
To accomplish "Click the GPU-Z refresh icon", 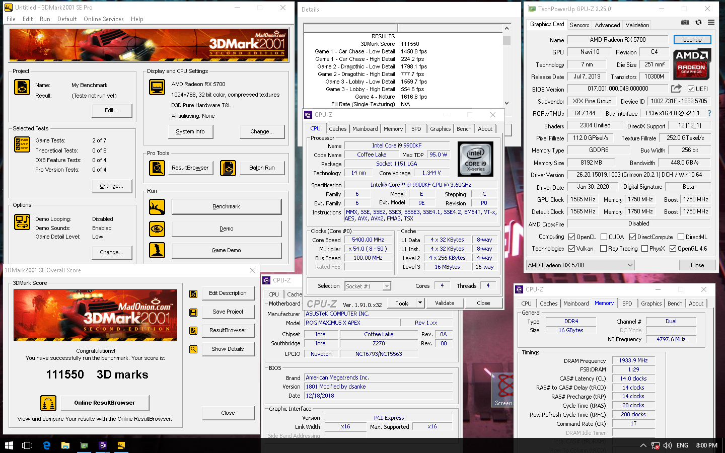I will [698, 22].
